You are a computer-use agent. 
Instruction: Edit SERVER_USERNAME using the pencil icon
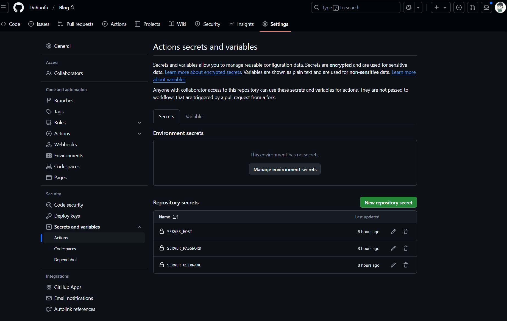[x=393, y=265]
